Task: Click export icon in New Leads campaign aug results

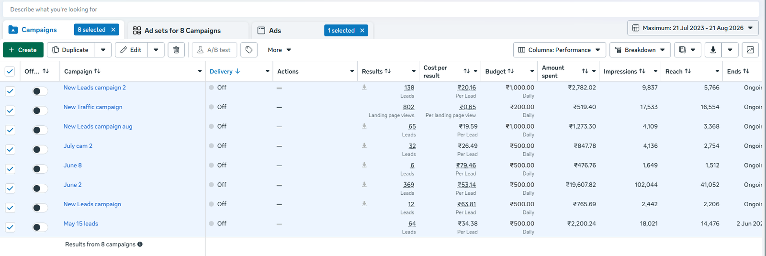Action: point(364,126)
